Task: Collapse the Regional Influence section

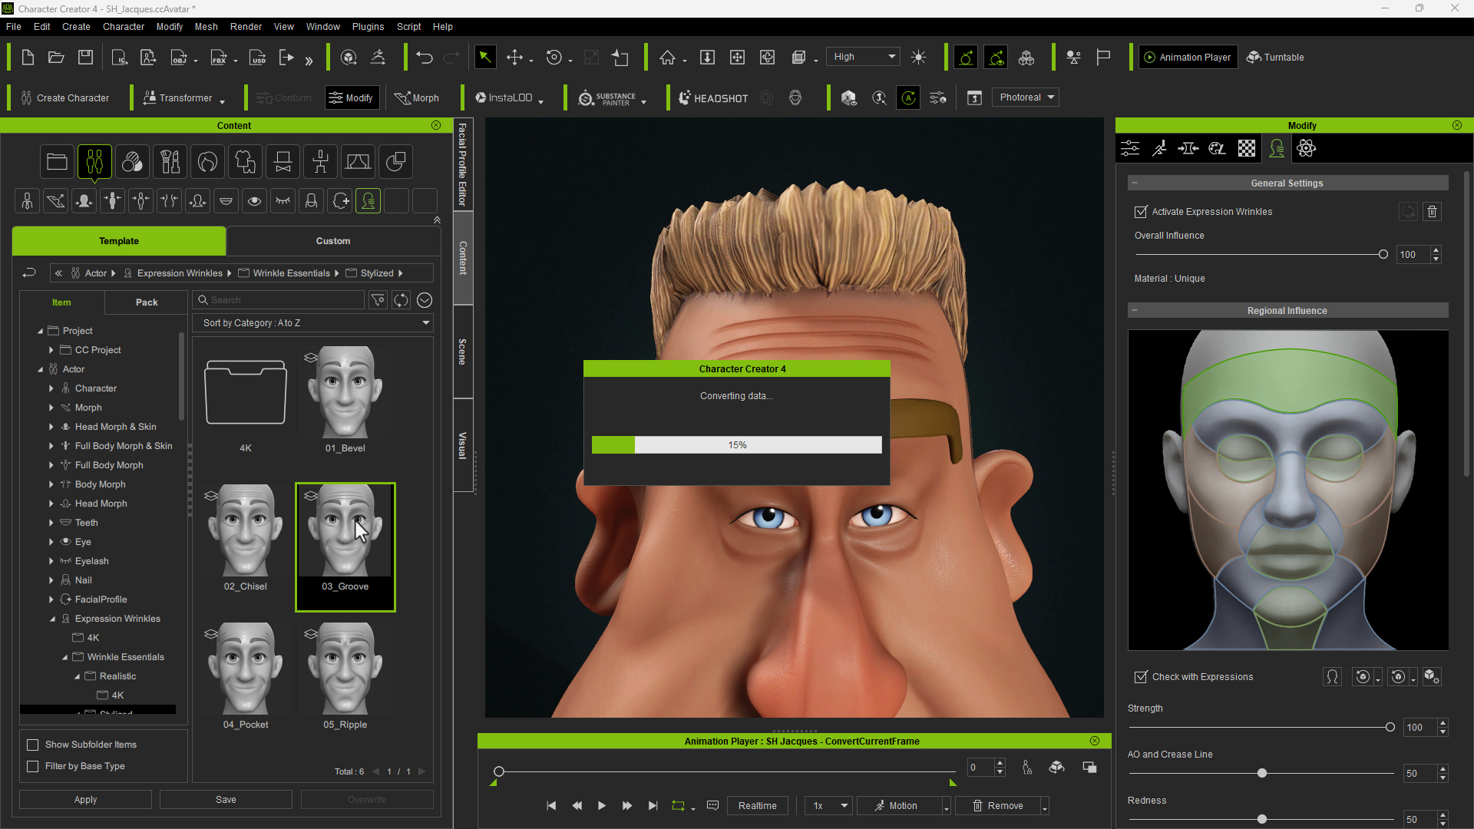Action: (x=1135, y=311)
